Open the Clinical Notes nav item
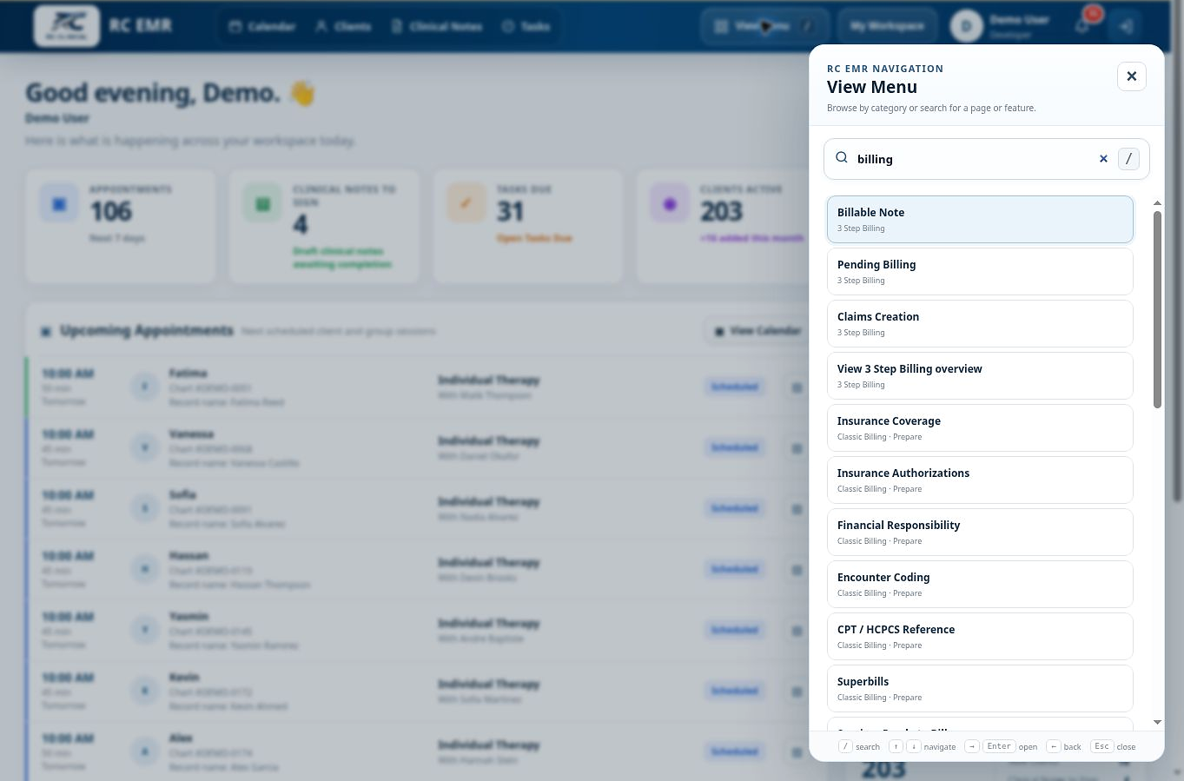The image size is (1184, 781). click(437, 26)
